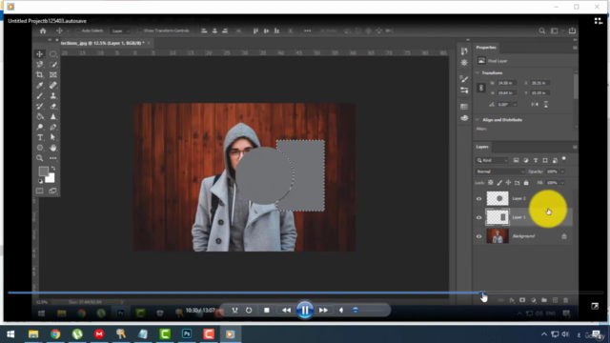Select the History Brush tool
Image resolution: width=610 pixels, height=343 pixels.
[x=40, y=106]
